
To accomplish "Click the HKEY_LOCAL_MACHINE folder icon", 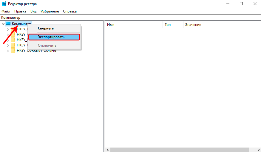I will click(x=13, y=40).
